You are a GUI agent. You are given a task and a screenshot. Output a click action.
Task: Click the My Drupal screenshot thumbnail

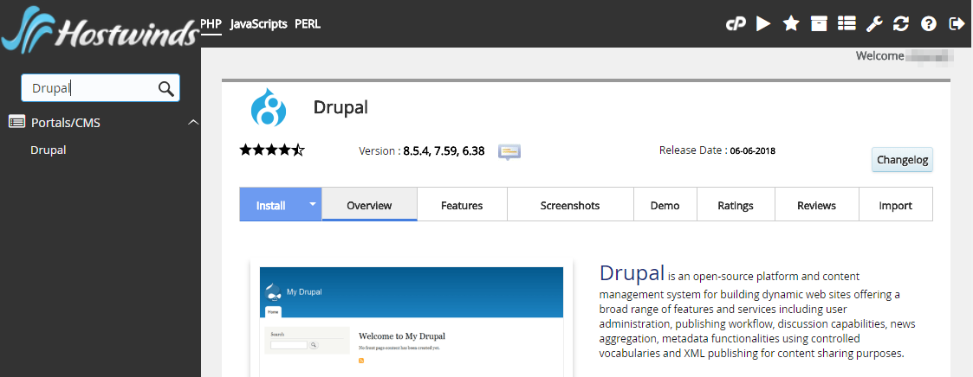411,322
